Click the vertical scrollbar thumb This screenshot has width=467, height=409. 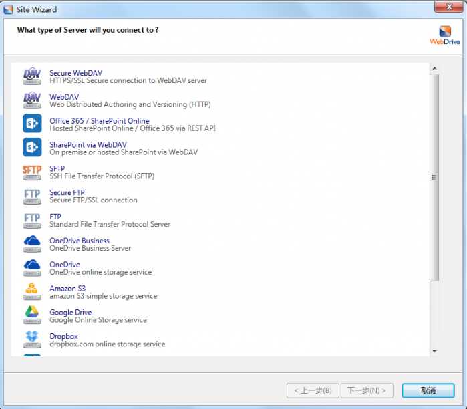click(434, 177)
